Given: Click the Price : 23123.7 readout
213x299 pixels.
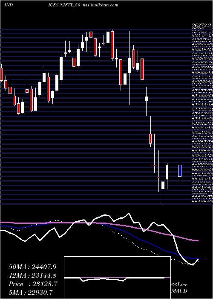Looking at the screenshot, I should (33, 284).
